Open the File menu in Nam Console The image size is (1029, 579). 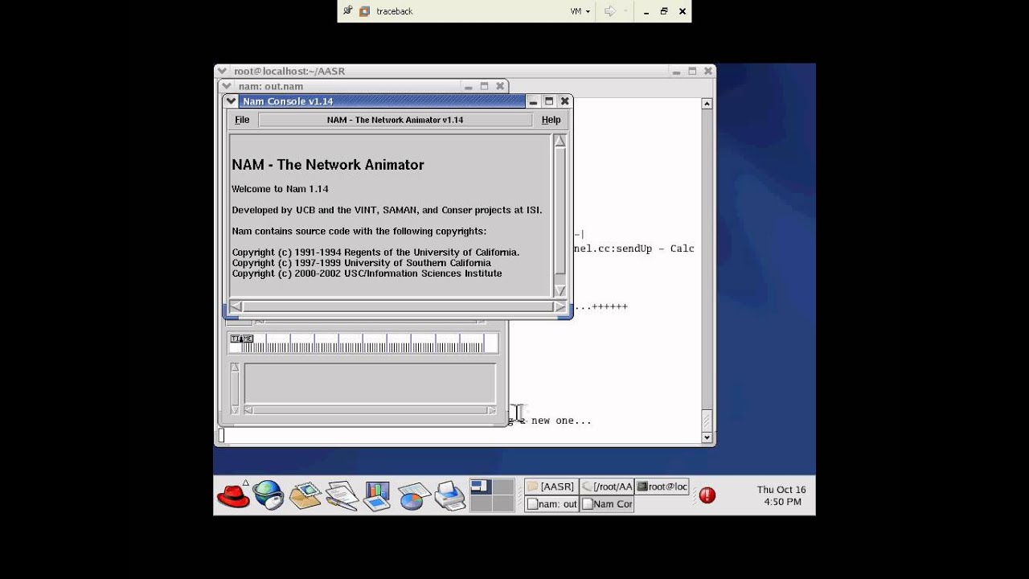click(x=242, y=120)
